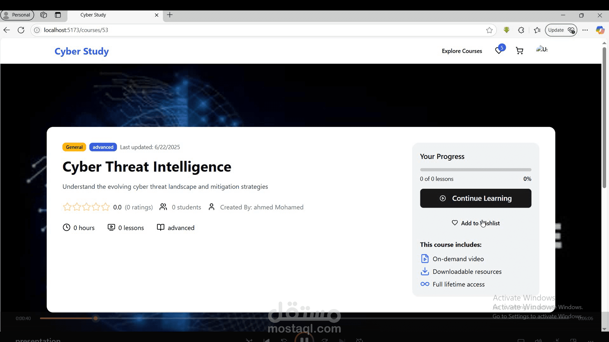609x342 pixels.
Task: Open the shopping cart icon
Action: coord(520,51)
